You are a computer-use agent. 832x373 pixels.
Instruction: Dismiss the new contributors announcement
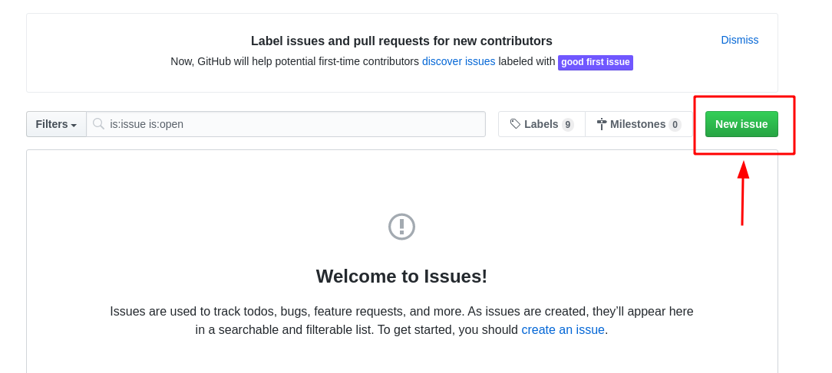(739, 40)
